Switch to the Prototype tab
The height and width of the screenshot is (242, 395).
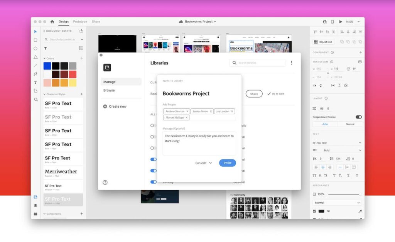click(80, 22)
